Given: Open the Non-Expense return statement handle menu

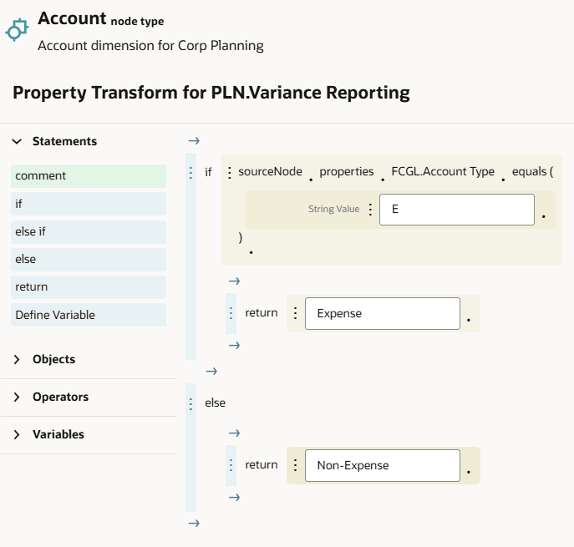Looking at the screenshot, I should coord(231,465).
